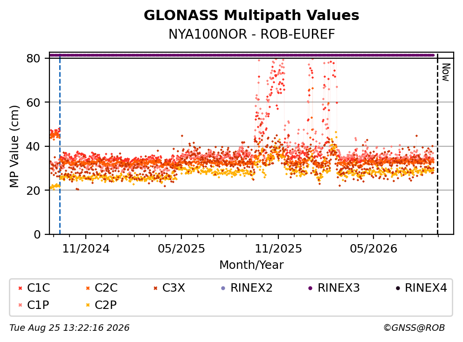Click the blue dashed vertical line
The width and height of the screenshot is (463, 342).
(60, 144)
